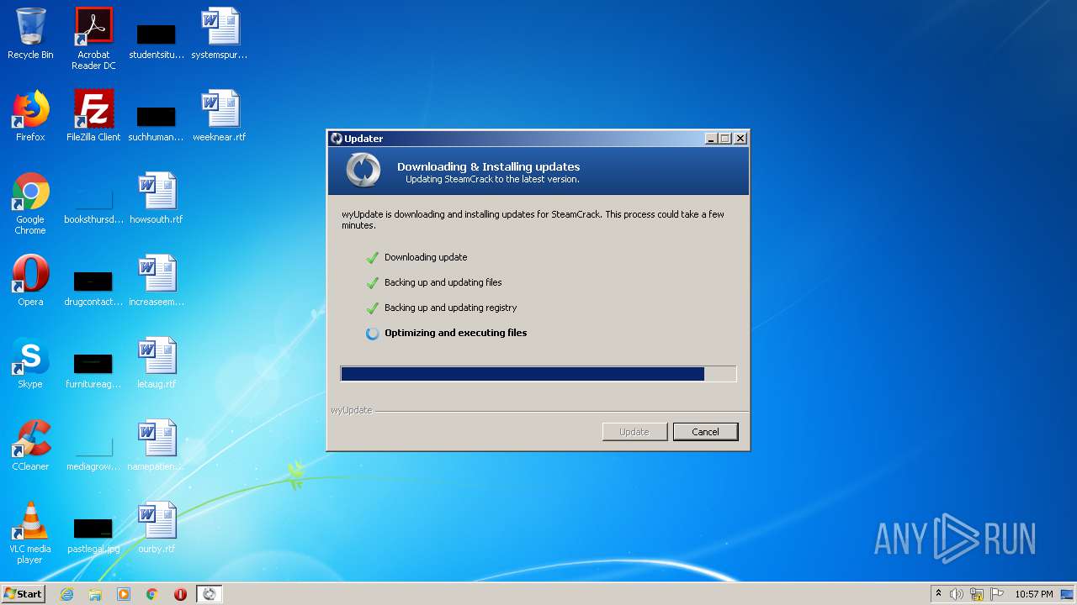Viewport: 1077px width, 605px height.
Task: Click the updating files step checkmark
Action: point(373,283)
